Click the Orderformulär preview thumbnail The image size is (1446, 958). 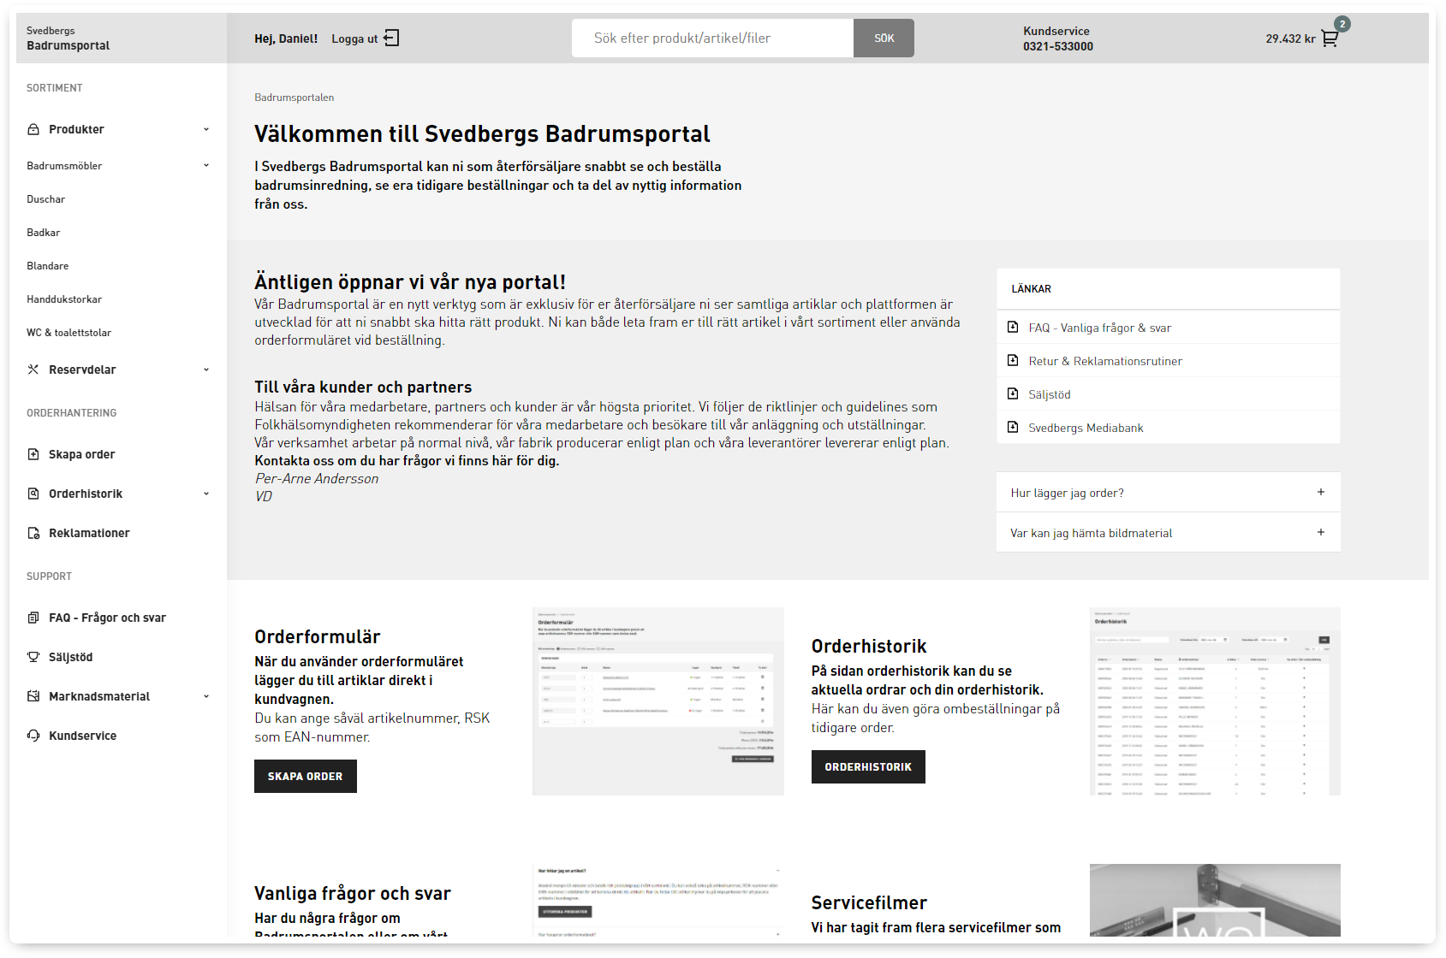coord(658,701)
